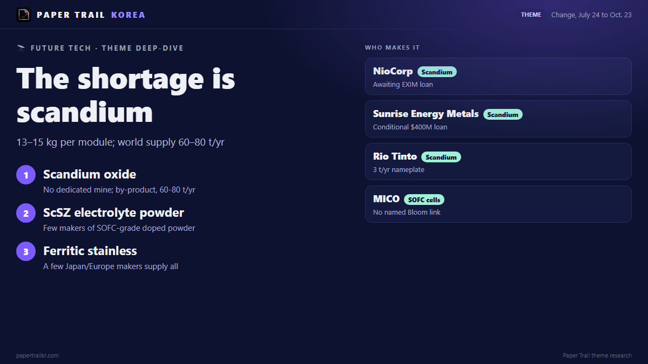Click the Paper Trail logo icon

pyautogui.click(x=24, y=15)
